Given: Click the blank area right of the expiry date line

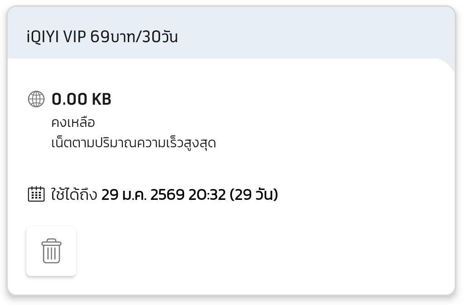Looking at the screenshot, I should click(363, 194).
